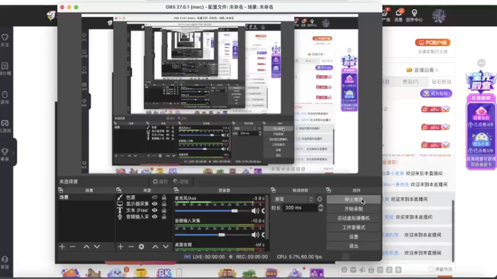
Task: Add a new source with plus icon
Action: click(121, 246)
